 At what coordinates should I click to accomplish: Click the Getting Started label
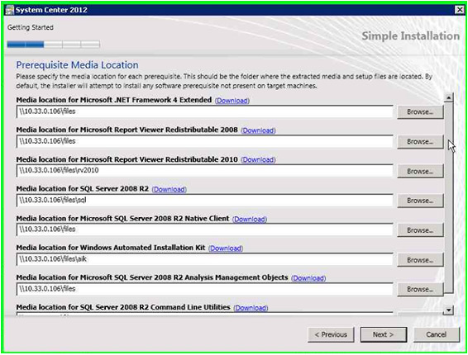(31, 27)
